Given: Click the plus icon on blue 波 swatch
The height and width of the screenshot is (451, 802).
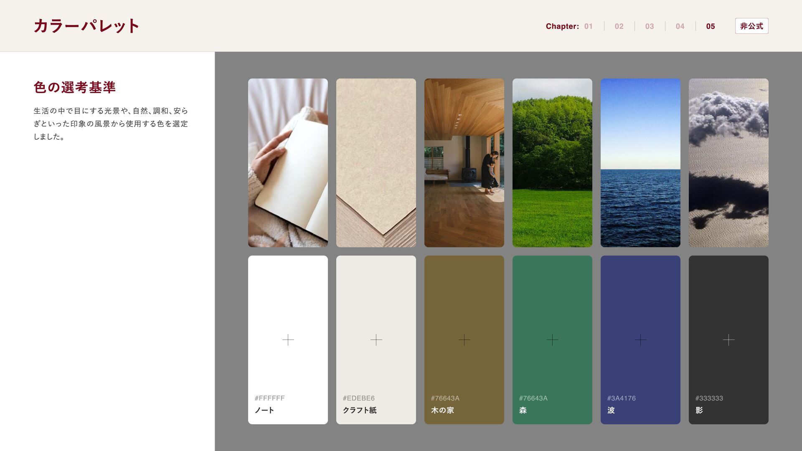Looking at the screenshot, I should (640, 340).
